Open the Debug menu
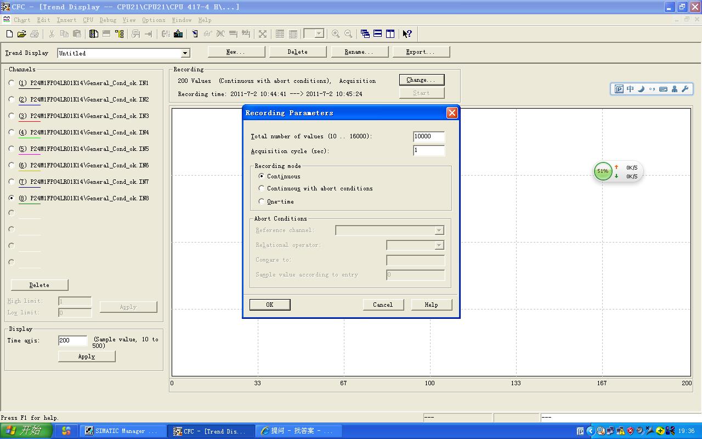Image resolution: width=702 pixels, height=439 pixels. coord(107,20)
